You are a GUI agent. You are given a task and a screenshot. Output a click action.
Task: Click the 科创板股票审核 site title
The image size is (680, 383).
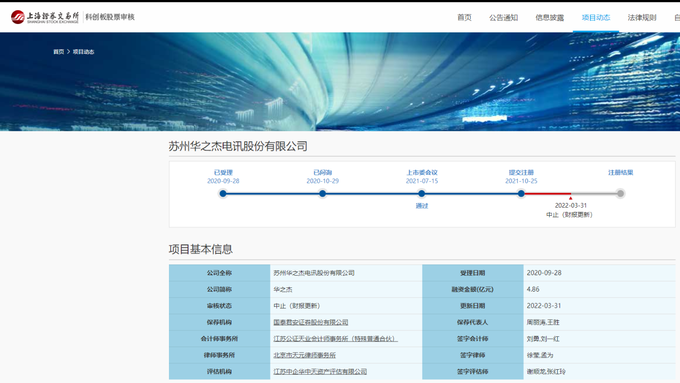point(110,17)
